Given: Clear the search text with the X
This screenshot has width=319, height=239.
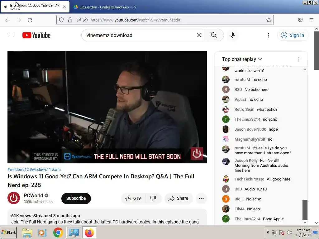Looking at the screenshot, I should (x=199, y=35).
